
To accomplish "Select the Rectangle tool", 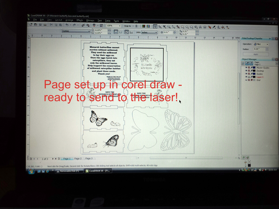I will point(182,27).
